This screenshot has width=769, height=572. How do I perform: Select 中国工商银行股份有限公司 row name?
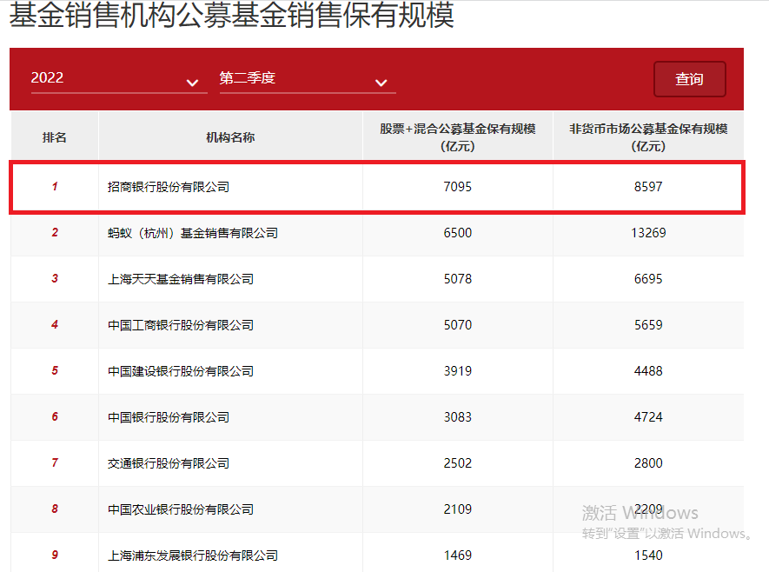point(181,325)
